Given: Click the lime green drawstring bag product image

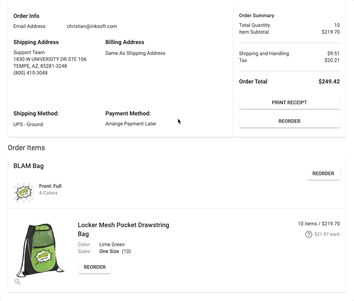Looking at the screenshot, I should point(40,250).
